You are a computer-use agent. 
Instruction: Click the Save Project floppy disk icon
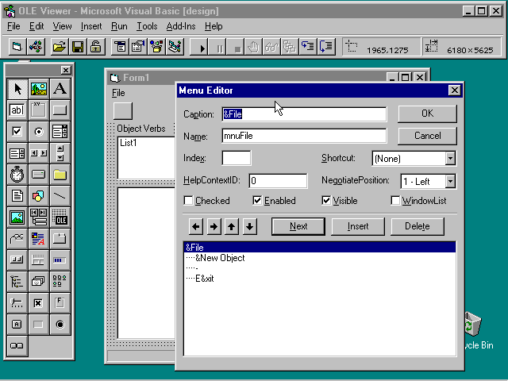[78, 48]
